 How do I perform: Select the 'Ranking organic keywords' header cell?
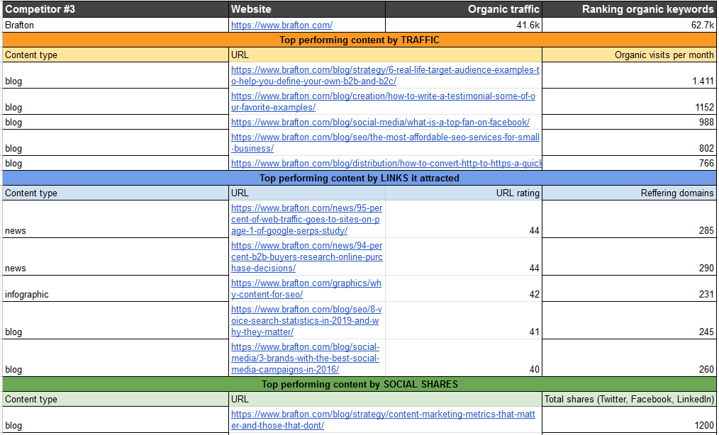click(x=629, y=9)
